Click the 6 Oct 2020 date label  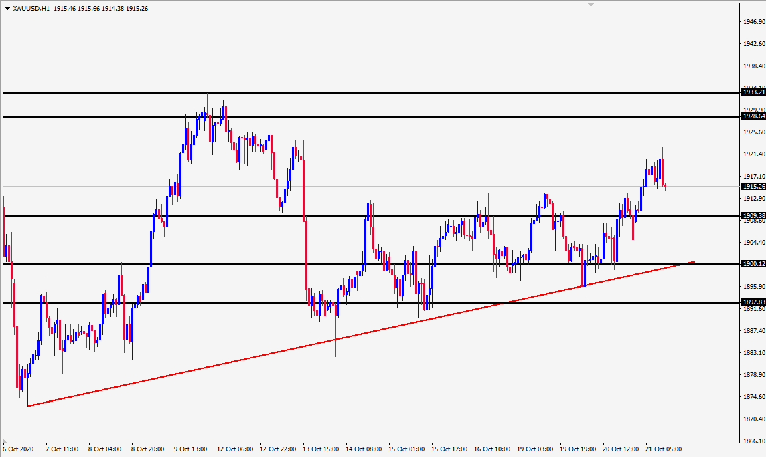(x=19, y=449)
